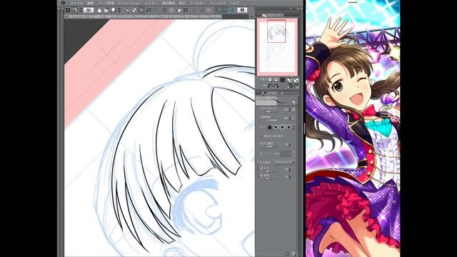Open the ページ管理 (Page Management) menu
The image size is (457, 257).
(106, 3)
